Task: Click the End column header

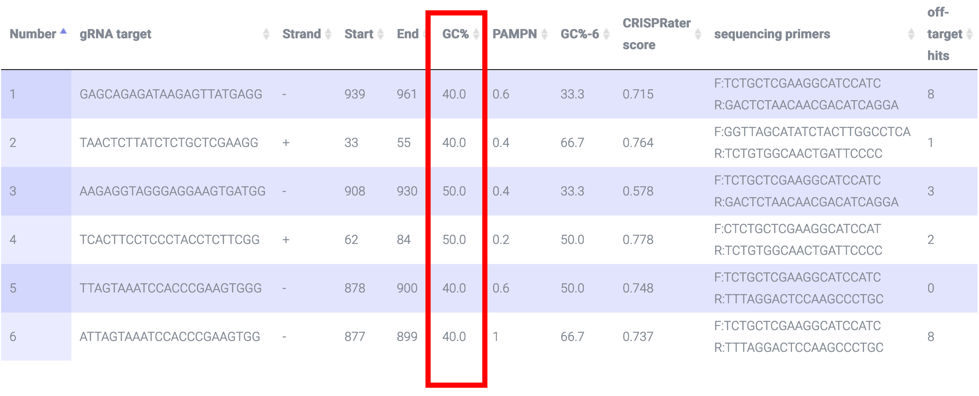Action: 408,34
